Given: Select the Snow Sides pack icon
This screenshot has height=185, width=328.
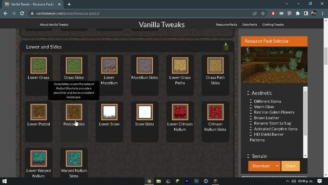Looking at the screenshot, I should point(145,112).
